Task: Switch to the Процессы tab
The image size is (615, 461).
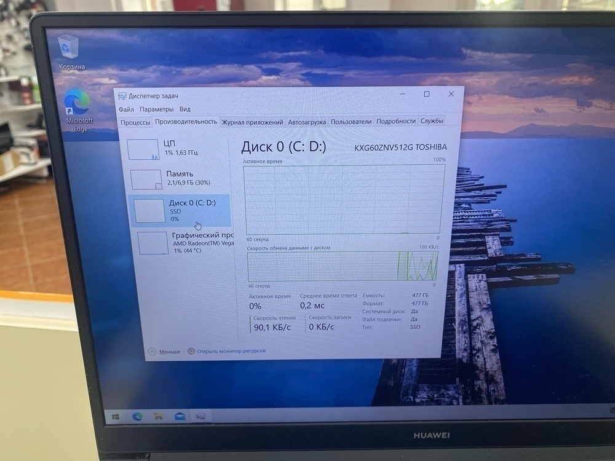Action: [135, 122]
